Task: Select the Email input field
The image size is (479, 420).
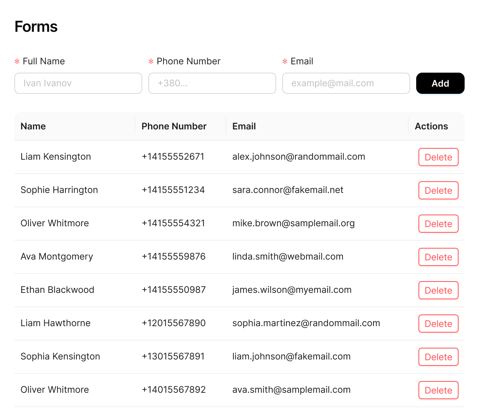Action: pos(346,83)
